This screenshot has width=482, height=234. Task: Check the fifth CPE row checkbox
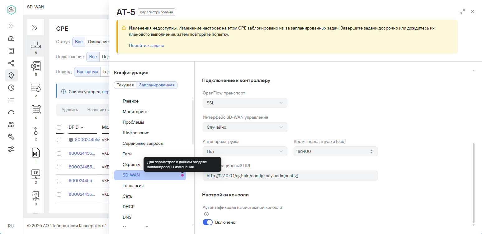[x=59, y=194]
